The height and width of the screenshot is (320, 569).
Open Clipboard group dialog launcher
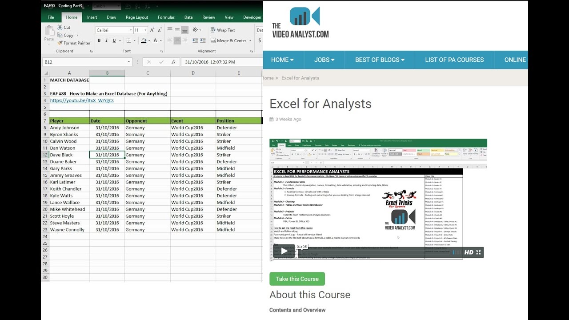coord(92,51)
